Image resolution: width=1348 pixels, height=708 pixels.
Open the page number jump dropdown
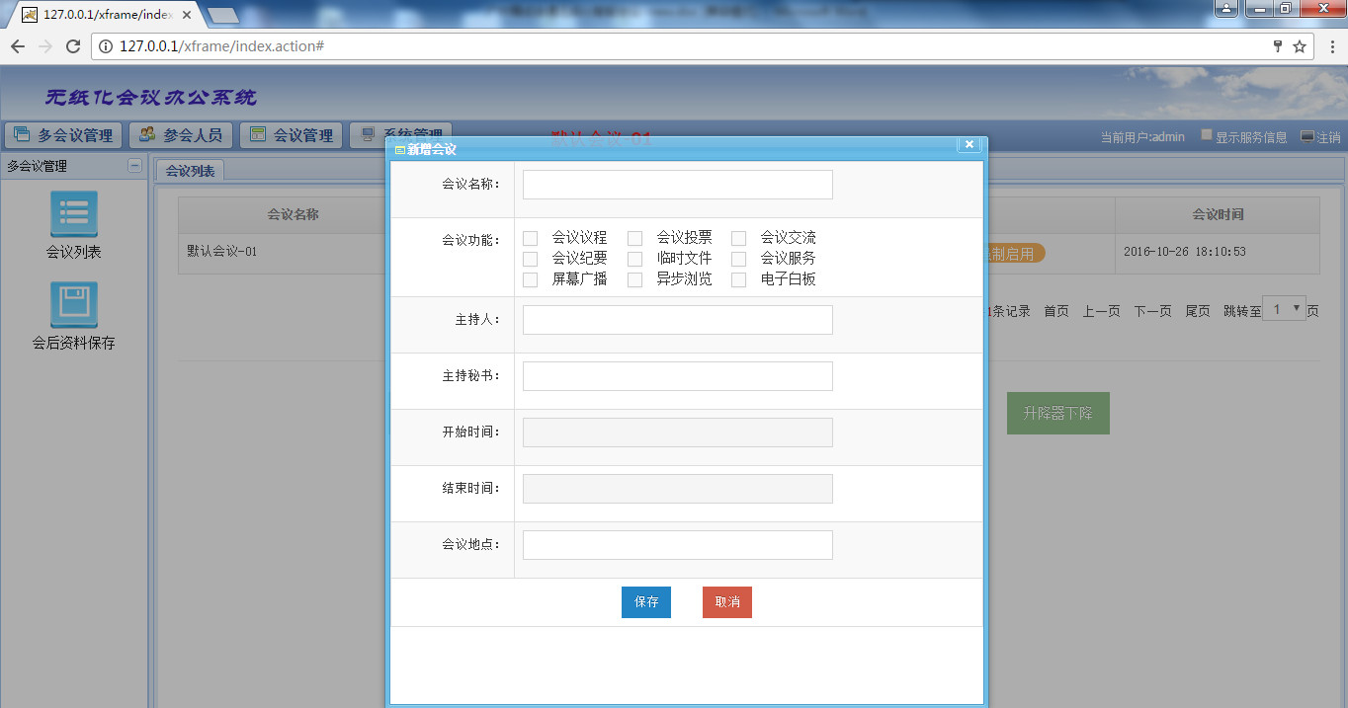point(1284,309)
